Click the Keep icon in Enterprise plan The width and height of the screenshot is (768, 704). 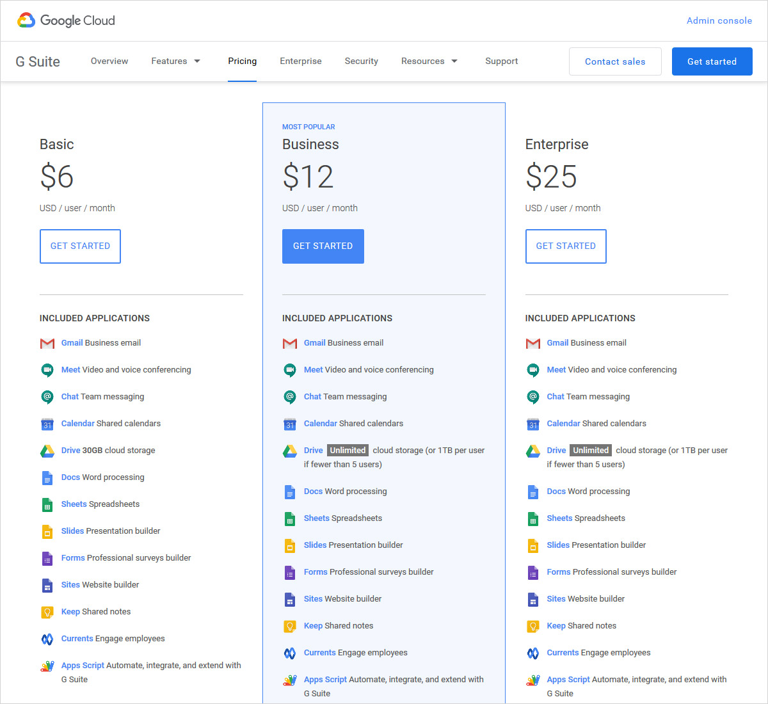532,626
